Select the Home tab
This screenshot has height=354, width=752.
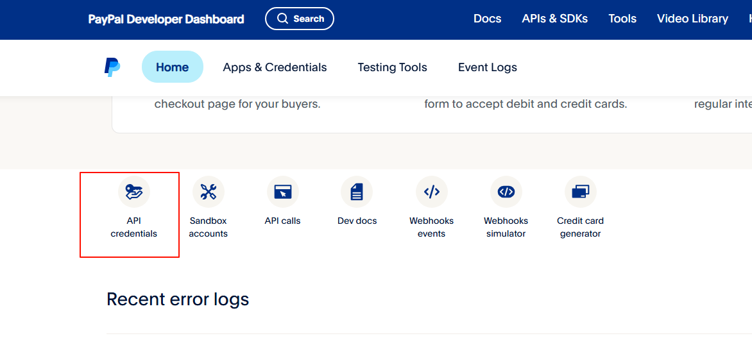172,67
